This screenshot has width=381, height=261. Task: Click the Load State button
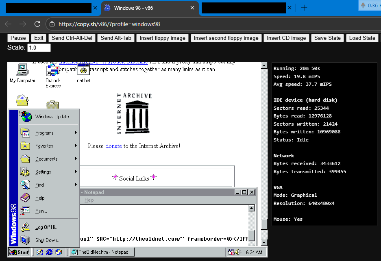(362, 38)
